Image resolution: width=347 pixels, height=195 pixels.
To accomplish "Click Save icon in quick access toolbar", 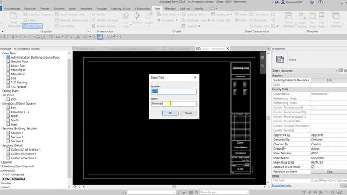I will 6,37.
